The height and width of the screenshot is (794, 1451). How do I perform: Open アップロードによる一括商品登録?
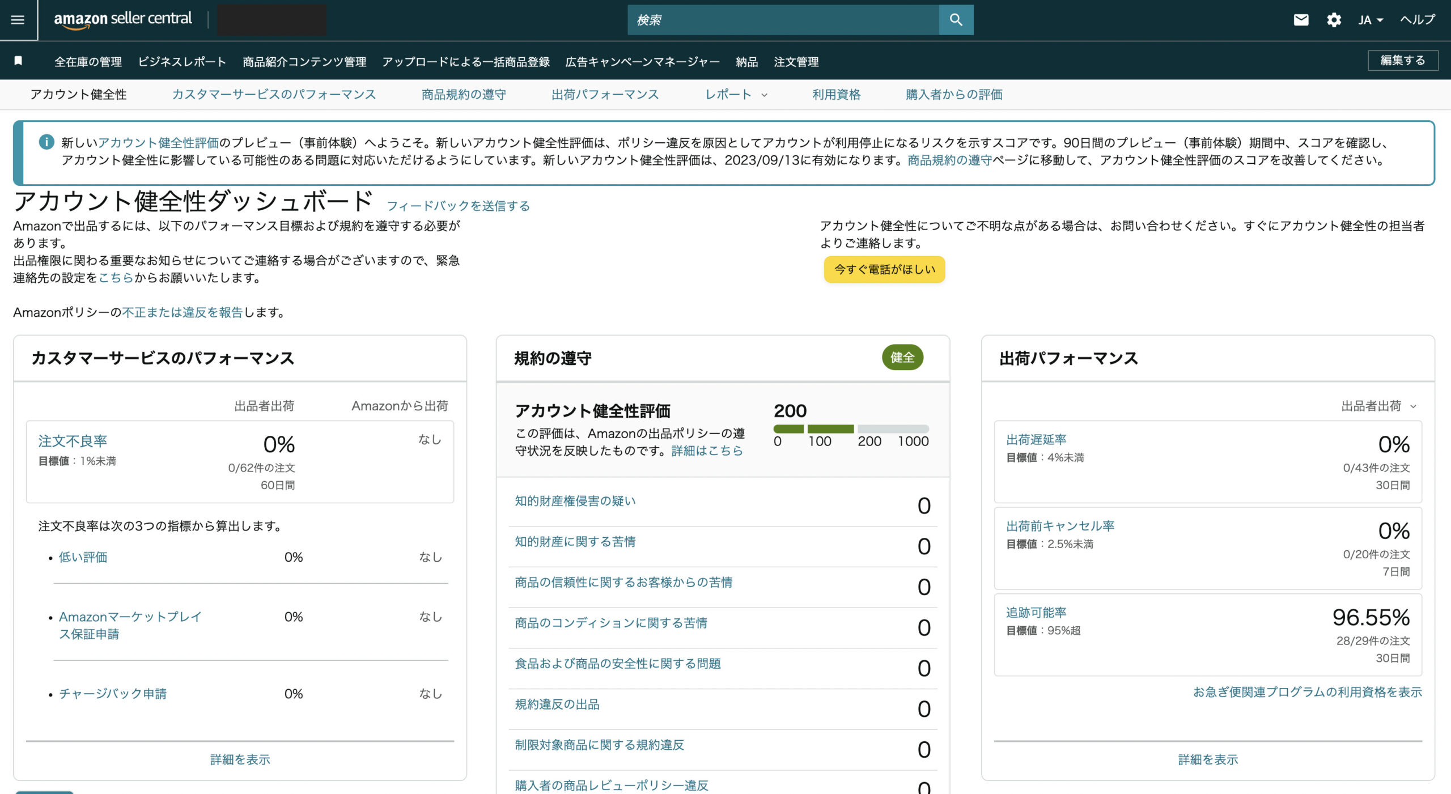click(466, 62)
